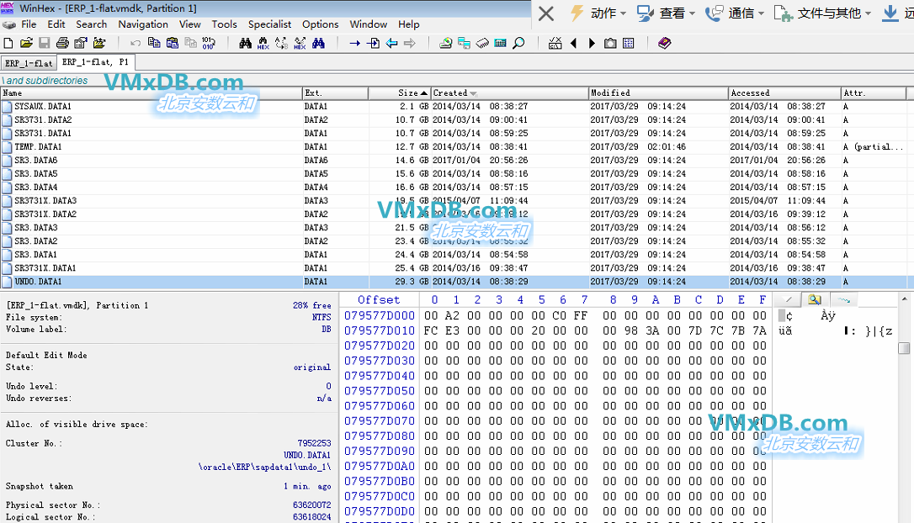Click the Modify Data 101/010 icon
This screenshot has width=914, height=523.
click(208, 43)
